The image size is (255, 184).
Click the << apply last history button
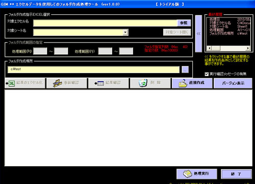198,34
